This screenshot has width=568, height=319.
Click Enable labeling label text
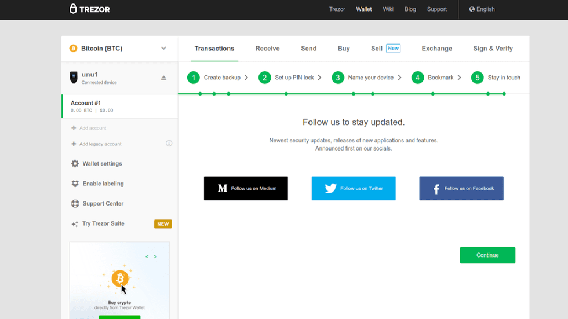[103, 184]
